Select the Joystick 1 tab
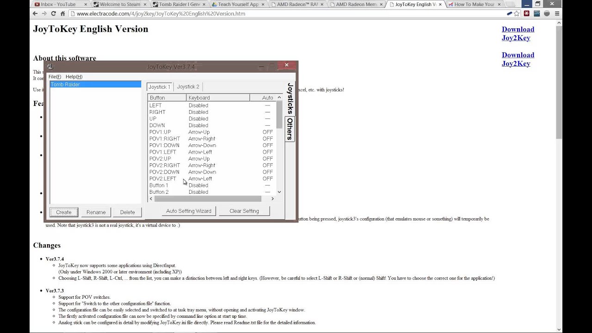 pos(159,87)
